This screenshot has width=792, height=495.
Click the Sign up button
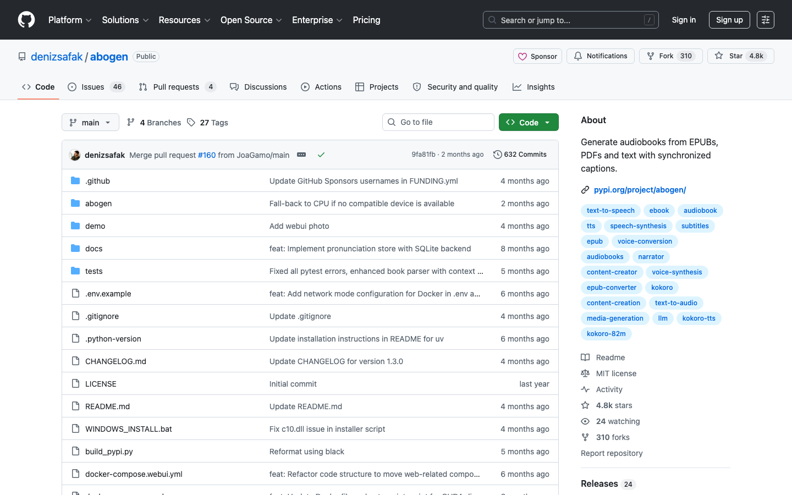[x=729, y=20]
